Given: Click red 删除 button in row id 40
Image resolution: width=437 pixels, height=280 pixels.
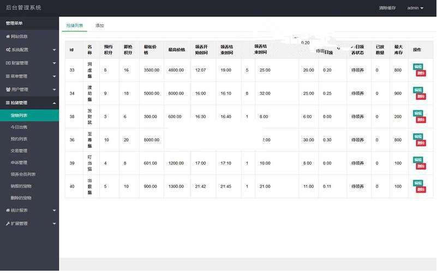Looking at the screenshot, I should click(x=421, y=190).
